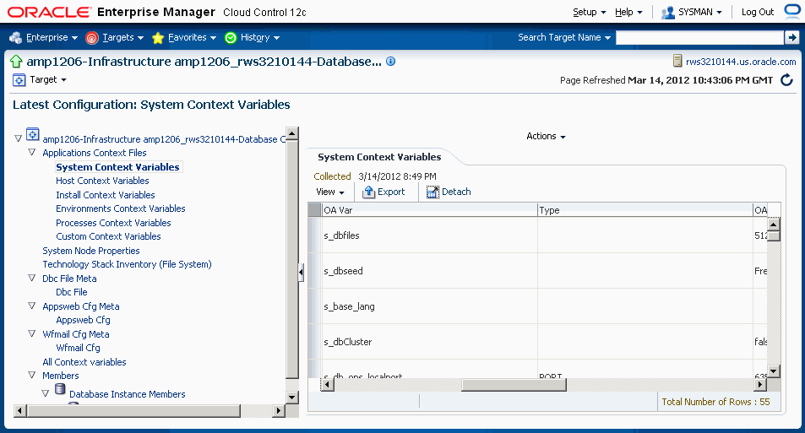The width and height of the screenshot is (805, 433).
Task: Click the Target menu icon
Action: (19, 80)
